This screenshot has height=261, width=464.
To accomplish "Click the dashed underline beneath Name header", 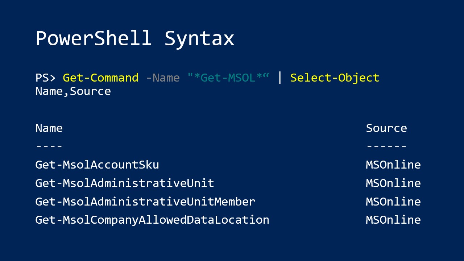I will click(49, 146).
